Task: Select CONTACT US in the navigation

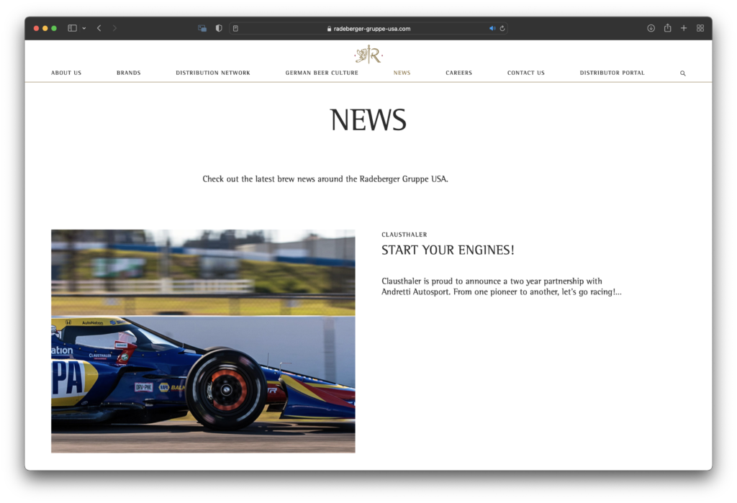Action: click(525, 73)
